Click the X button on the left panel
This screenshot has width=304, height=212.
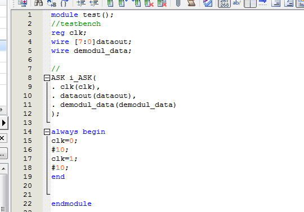tap(2, 138)
